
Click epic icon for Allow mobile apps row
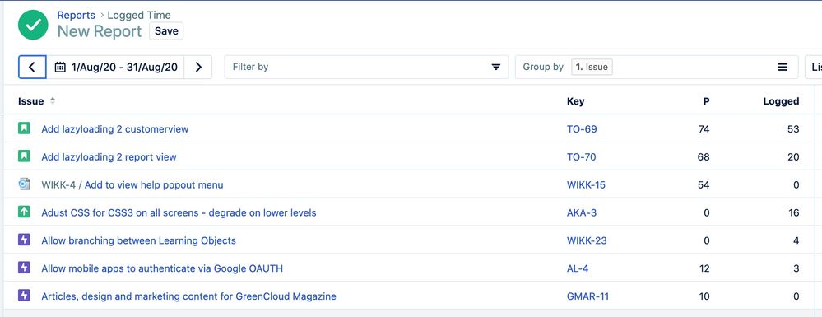[24, 268]
